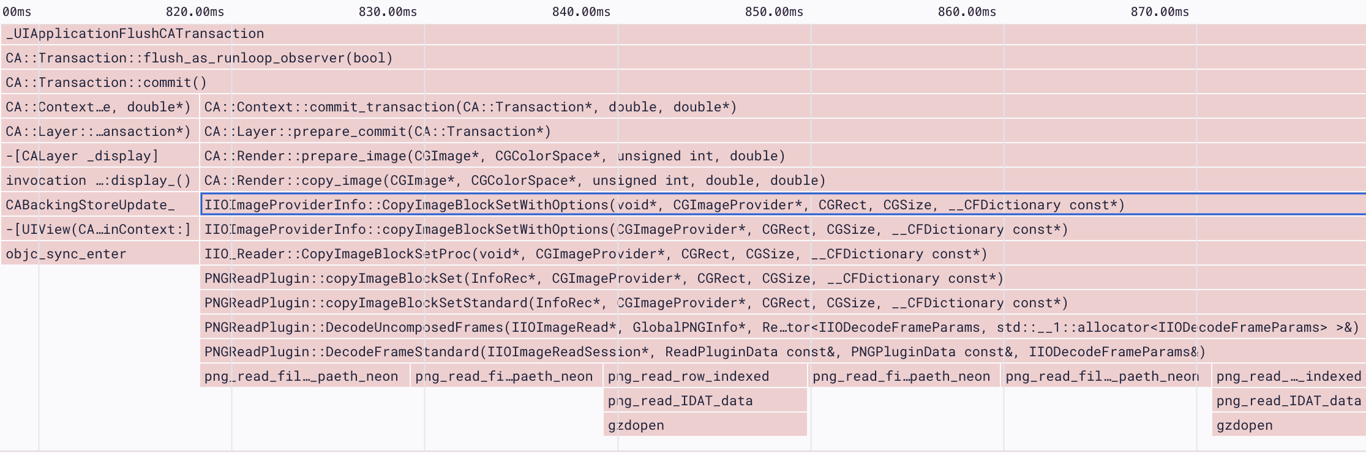Select the _UIApplicationFlushCATransaction frame
Viewport: 1366px width, 453px height.
coord(135,34)
